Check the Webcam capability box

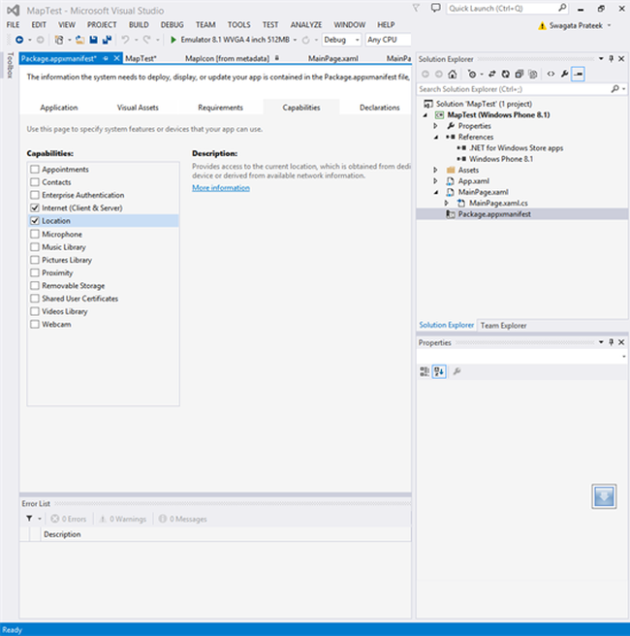(36, 325)
